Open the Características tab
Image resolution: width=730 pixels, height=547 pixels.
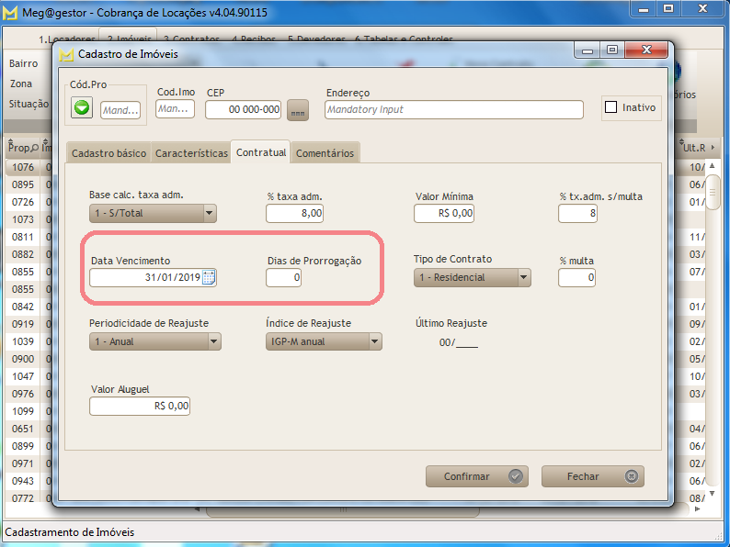(191, 153)
